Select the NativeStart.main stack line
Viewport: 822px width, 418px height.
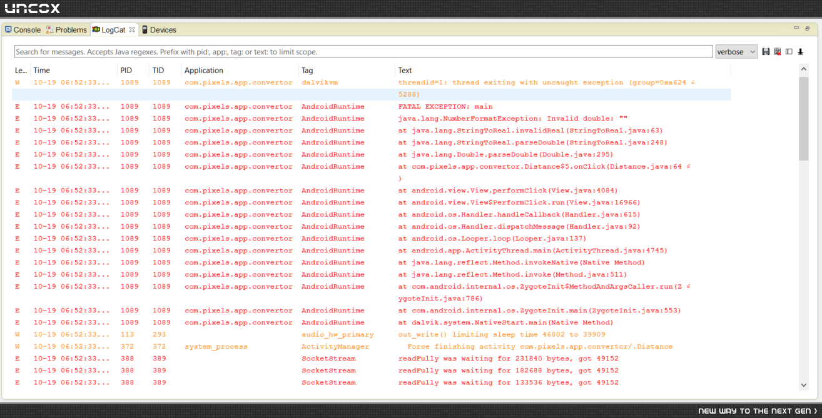(372, 322)
